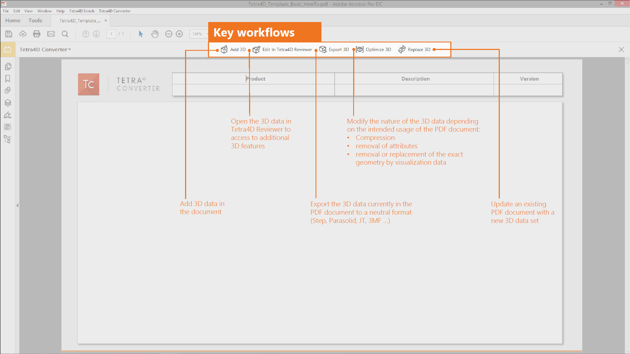Image resolution: width=630 pixels, height=354 pixels.
Task: Click the empty cell under Product
Action: pyautogui.click(x=253, y=90)
